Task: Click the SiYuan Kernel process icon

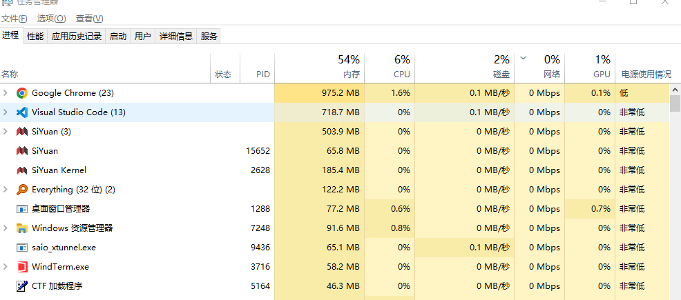Action: pos(21,170)
